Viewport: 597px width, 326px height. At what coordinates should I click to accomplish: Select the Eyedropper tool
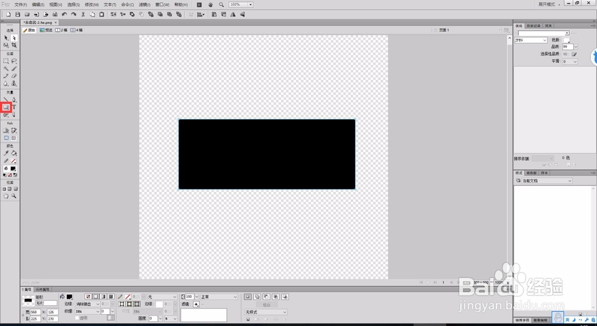coord(6,153)
